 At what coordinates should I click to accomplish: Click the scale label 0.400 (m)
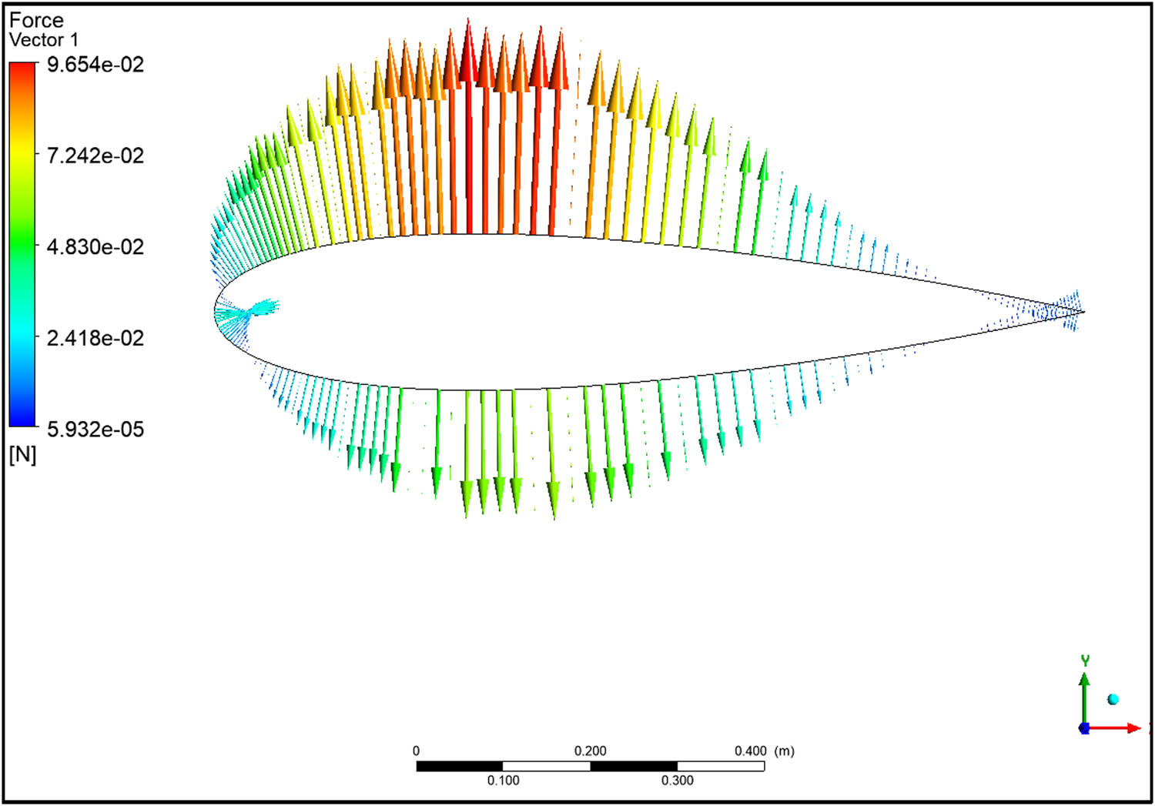coord(764,751)
